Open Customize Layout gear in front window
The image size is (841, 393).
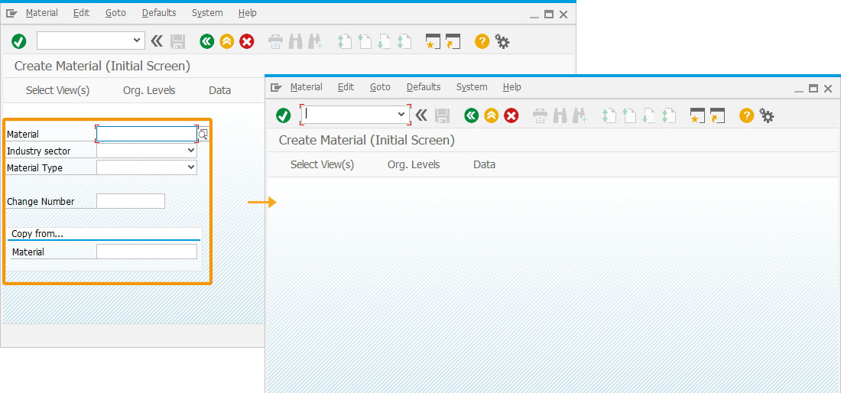766,115
